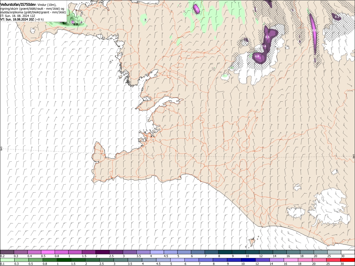Screen dimensions: 355x266
Task: Click the '1.4' label on the purple snow area
Action: (x=264, y=46)
